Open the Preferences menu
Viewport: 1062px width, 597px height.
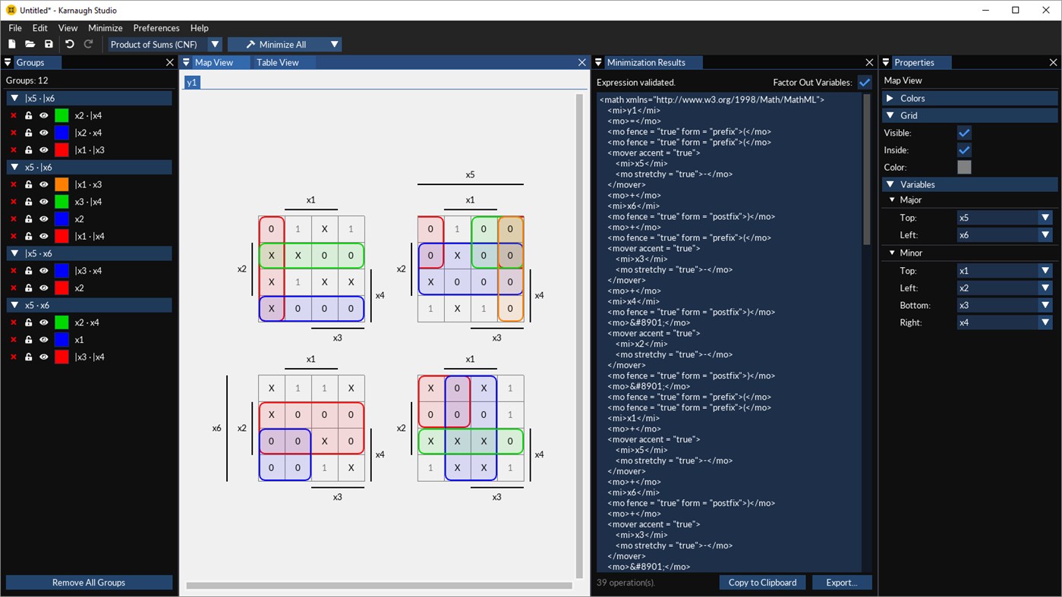click(156, 27)
